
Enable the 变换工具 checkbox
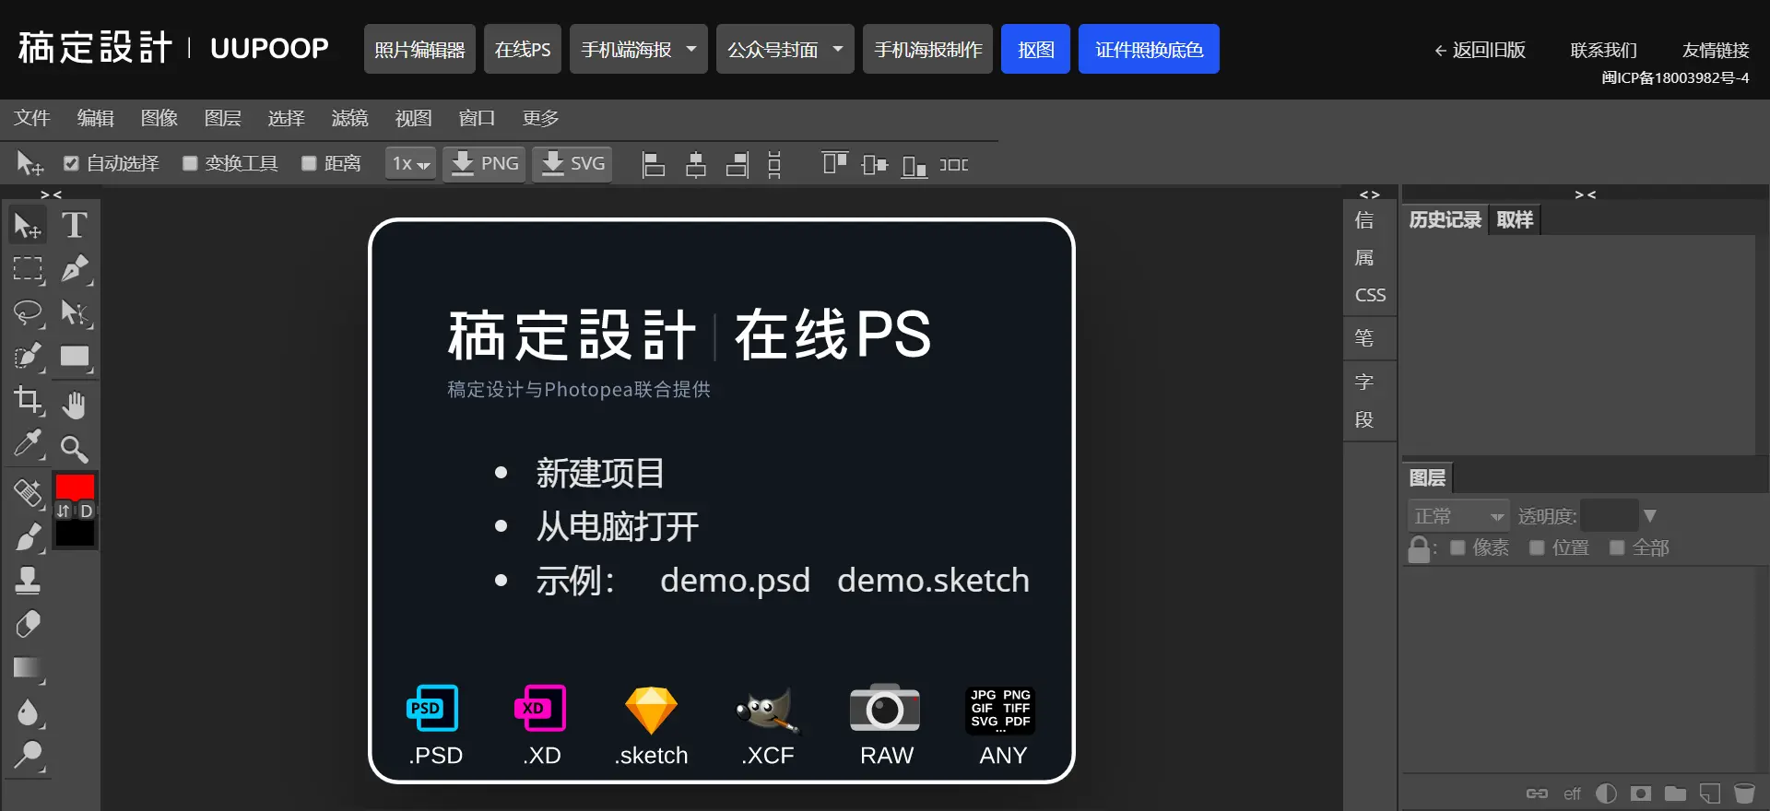(190, 163)
